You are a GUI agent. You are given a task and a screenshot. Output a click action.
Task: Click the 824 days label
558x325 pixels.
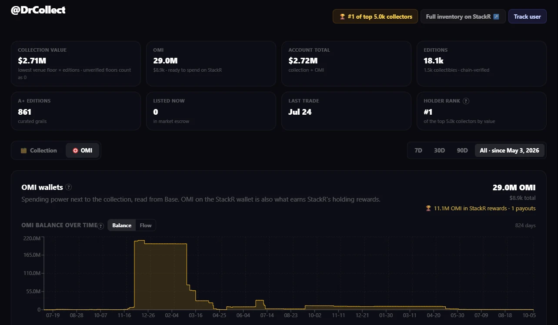tap(525, 226)
